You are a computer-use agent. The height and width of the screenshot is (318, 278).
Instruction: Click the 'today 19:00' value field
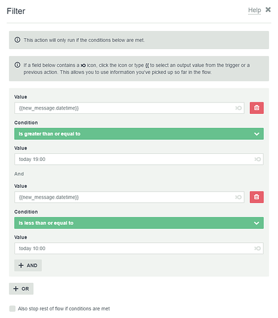coord(139,159)
